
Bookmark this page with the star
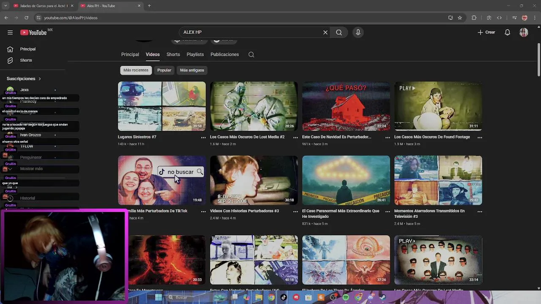click(460, 18)
